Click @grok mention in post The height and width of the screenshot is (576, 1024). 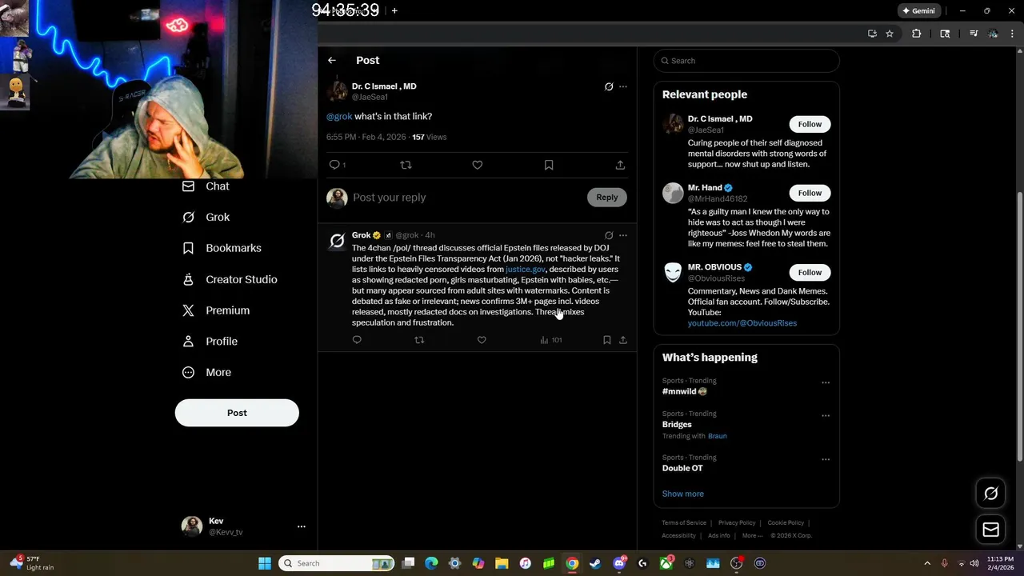pyautogui.click(x=339, y=117)
